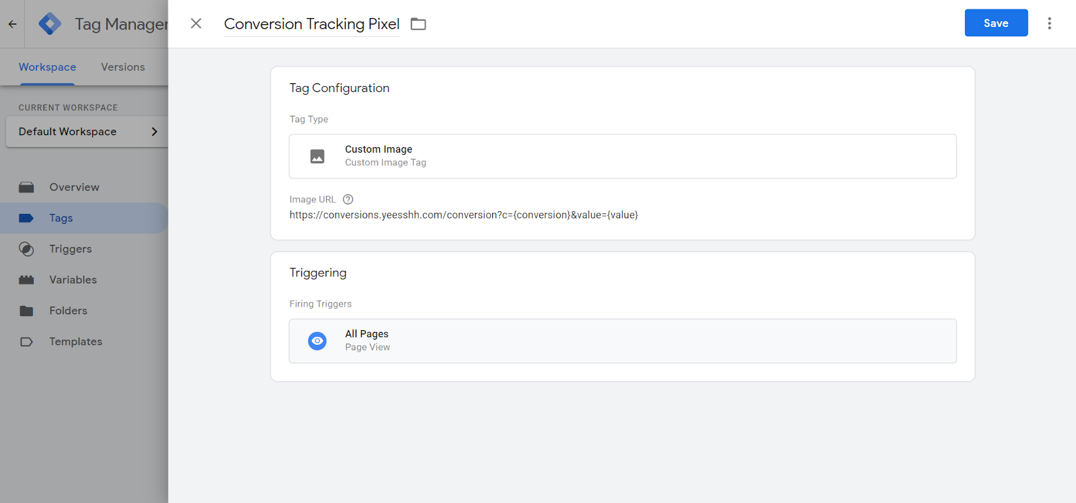Click the Triggers sidebar icon

[x=26, y=249]
